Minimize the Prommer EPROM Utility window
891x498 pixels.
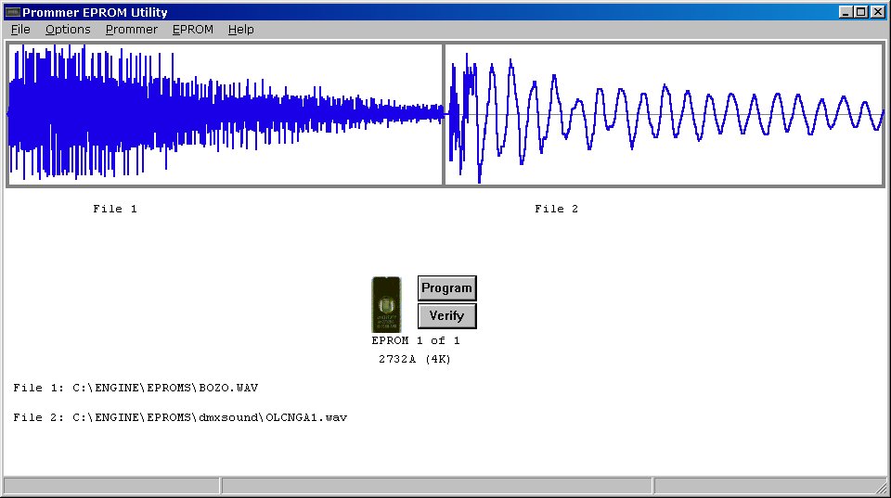846,12
